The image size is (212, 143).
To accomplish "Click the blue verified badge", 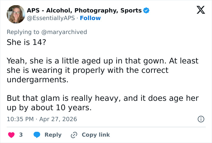I will click(x=146, y=10).
